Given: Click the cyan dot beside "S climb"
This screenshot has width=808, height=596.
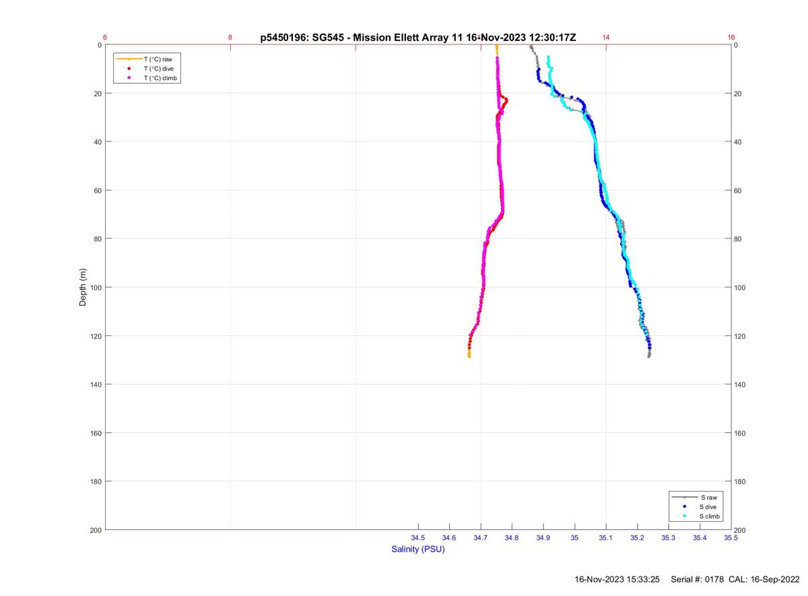Looking at the screenshot, I should tap(684, 516).
